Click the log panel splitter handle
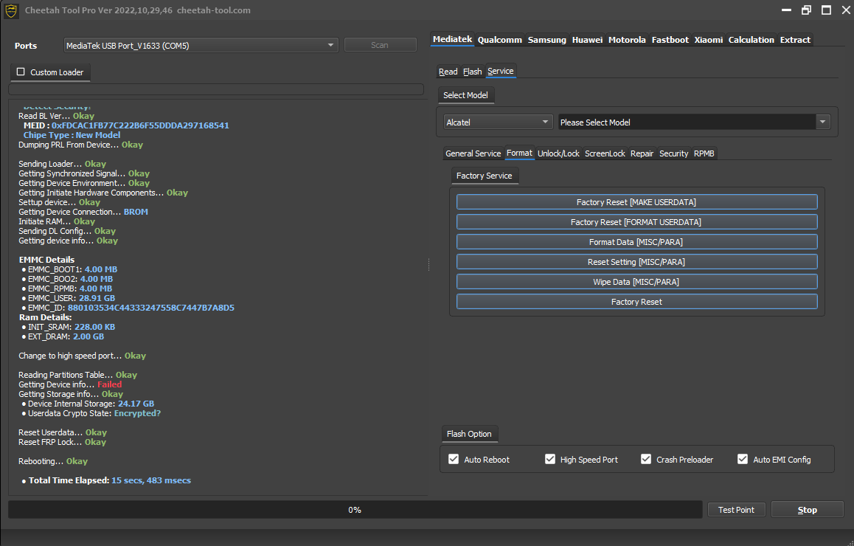Screen dimensions: 854x546 coord(429,265)
